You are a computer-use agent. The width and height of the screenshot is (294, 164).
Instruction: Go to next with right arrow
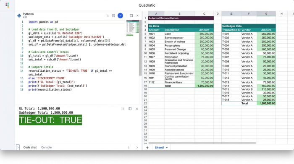point(137,148)
